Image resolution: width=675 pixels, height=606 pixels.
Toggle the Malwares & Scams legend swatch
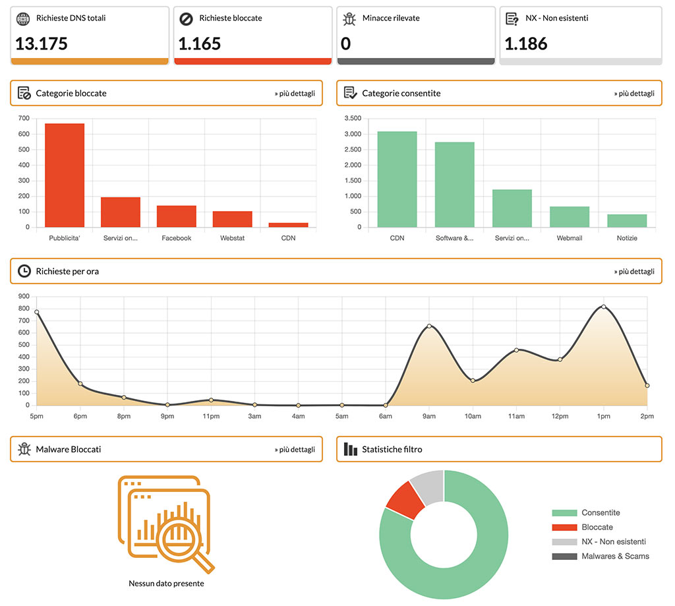point(564,556)
